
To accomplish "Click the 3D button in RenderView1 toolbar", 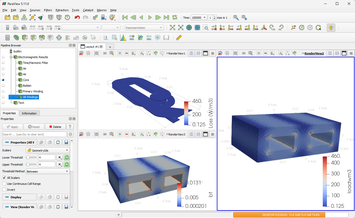I will [x=105, y=53].
